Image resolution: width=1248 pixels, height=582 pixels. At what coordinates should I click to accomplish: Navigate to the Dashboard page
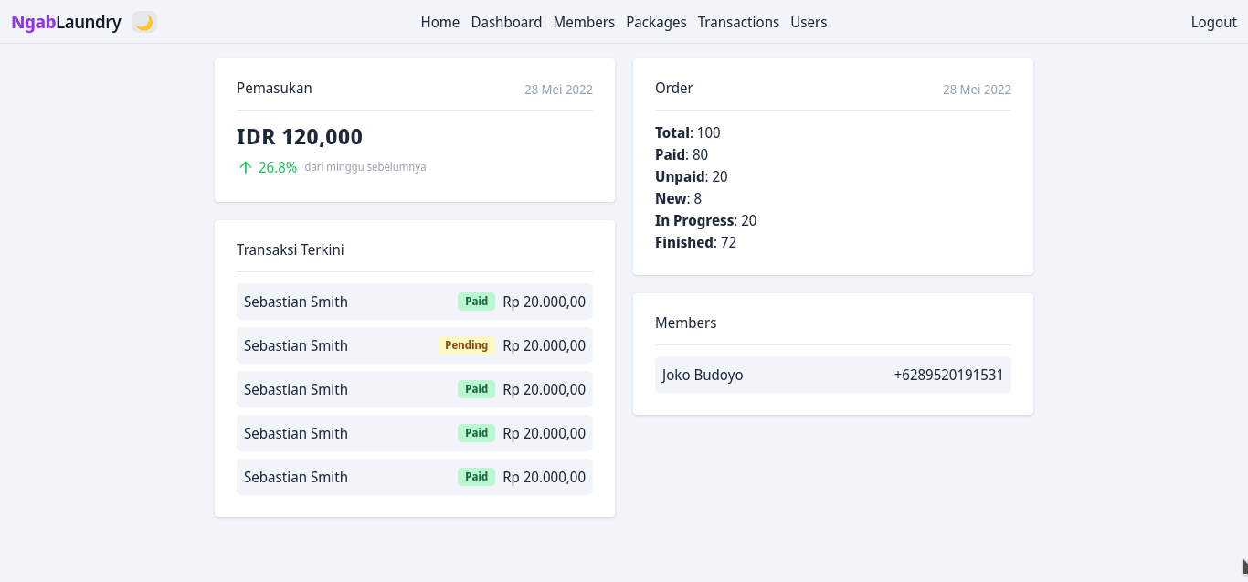506,22
